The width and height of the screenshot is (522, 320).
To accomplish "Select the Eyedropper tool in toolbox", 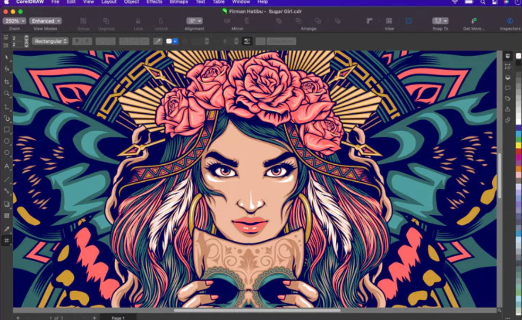I will tap(6, 229).
